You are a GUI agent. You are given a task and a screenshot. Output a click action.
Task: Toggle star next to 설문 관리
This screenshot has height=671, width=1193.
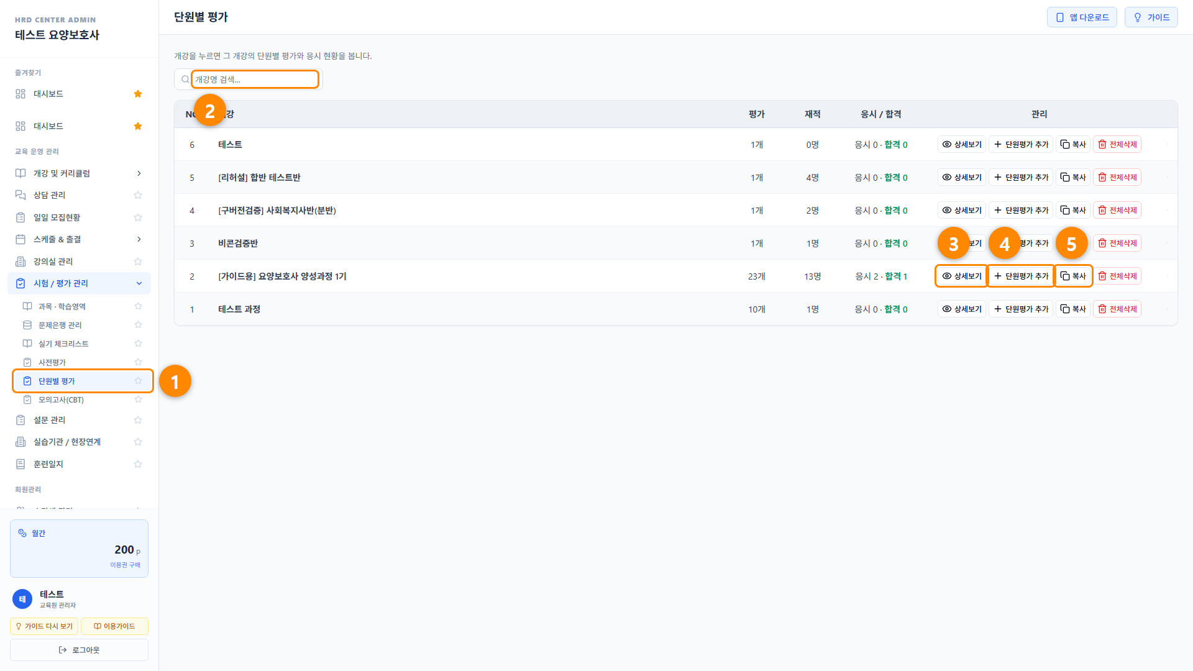(x=138, y=420)
